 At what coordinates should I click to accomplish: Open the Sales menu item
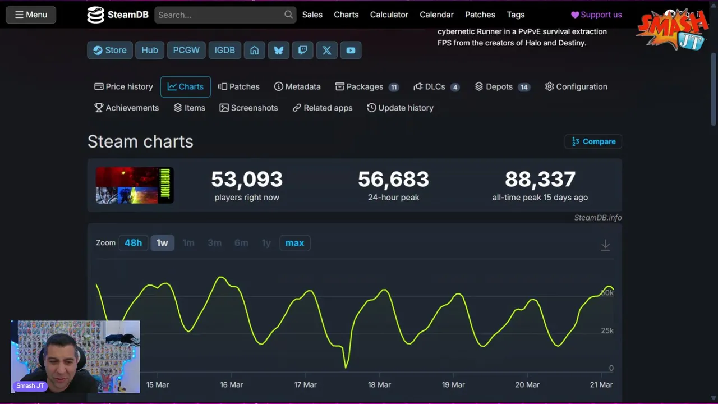[312, 15]
